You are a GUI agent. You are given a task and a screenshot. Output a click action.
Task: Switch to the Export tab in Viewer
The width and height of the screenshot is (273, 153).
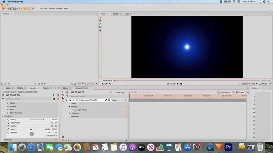115,14
